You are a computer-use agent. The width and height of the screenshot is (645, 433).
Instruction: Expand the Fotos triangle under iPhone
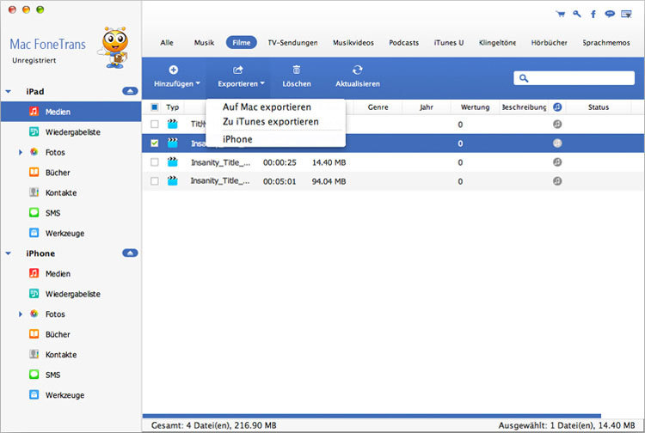(20, 314)
